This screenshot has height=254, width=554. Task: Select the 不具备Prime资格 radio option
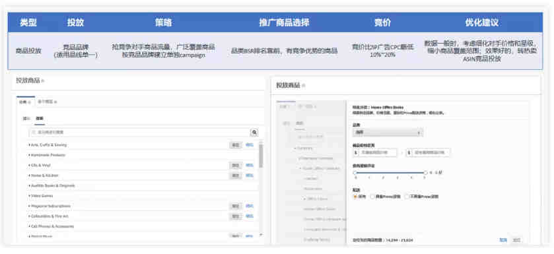(407, 197)
